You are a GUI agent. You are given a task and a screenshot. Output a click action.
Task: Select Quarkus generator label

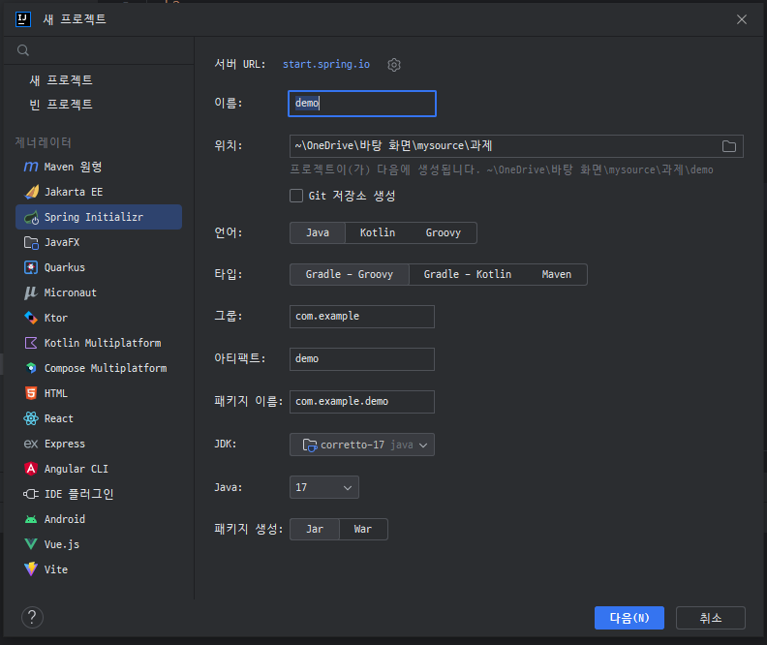[65, 267]
